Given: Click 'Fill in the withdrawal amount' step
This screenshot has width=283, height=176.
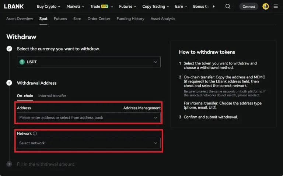Looking at the screenshot, I should pos(45,164).
